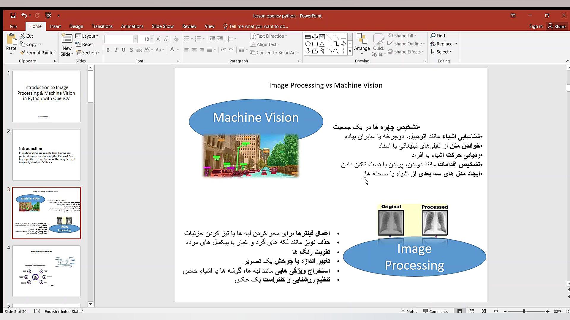The image size is (570, 320).
Task: Toggle text Shadow
Action: (131, 50)
